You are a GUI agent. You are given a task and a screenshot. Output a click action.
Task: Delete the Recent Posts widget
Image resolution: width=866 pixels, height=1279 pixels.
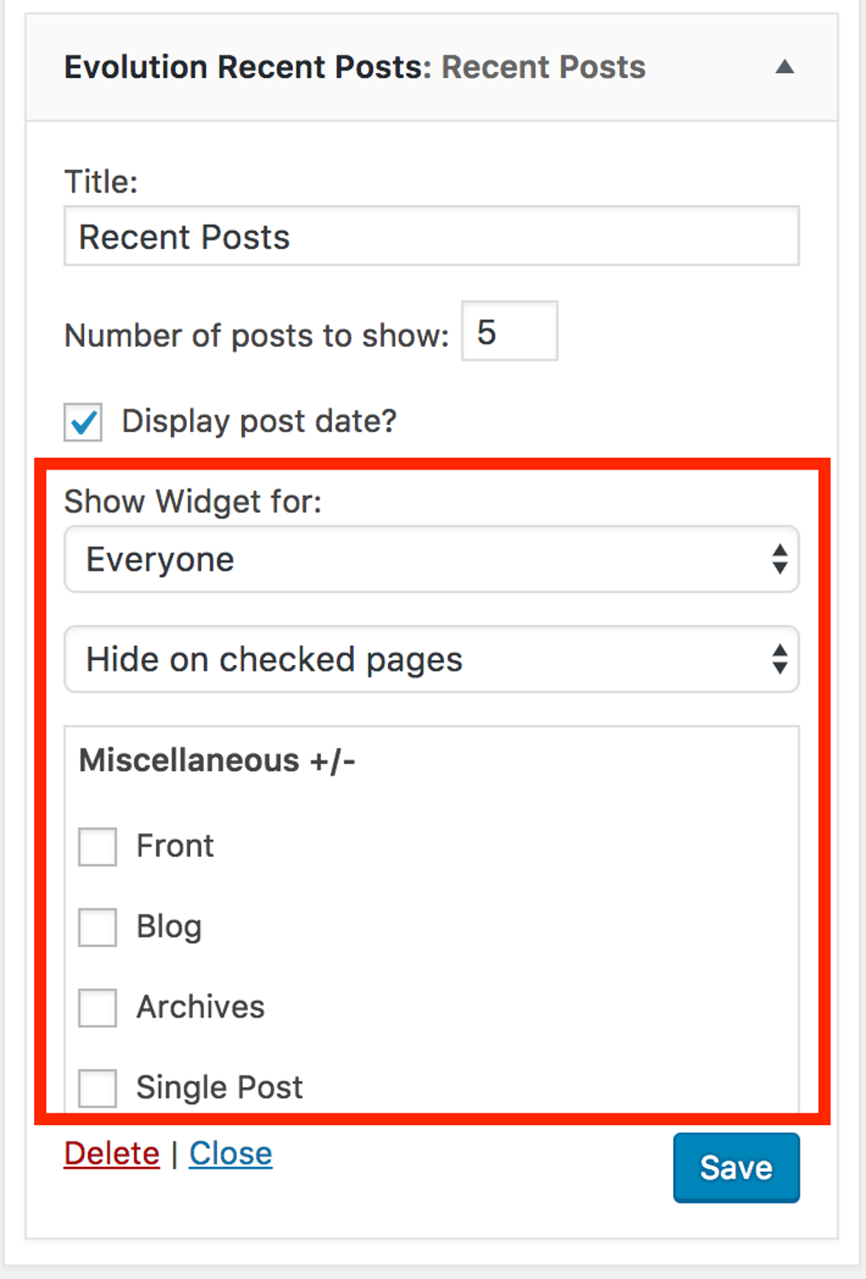[111, 1153]
